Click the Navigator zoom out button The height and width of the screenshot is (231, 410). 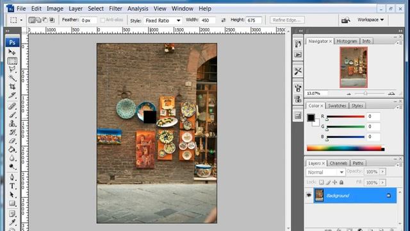[x=348, y=94]
